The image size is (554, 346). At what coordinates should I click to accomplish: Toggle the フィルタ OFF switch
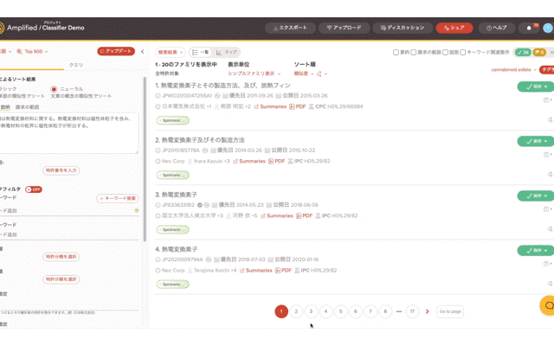click(x=33, y=189)
